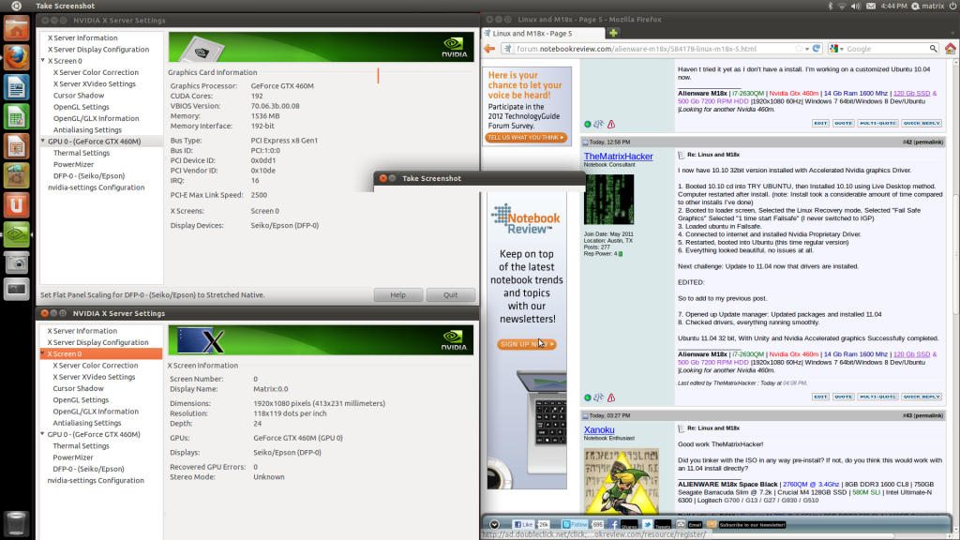This screenshot has height=540, width=960.
Task: Collapse GPU 0 tree in focused NVIDIA window
Action: [x=43, y=434]
